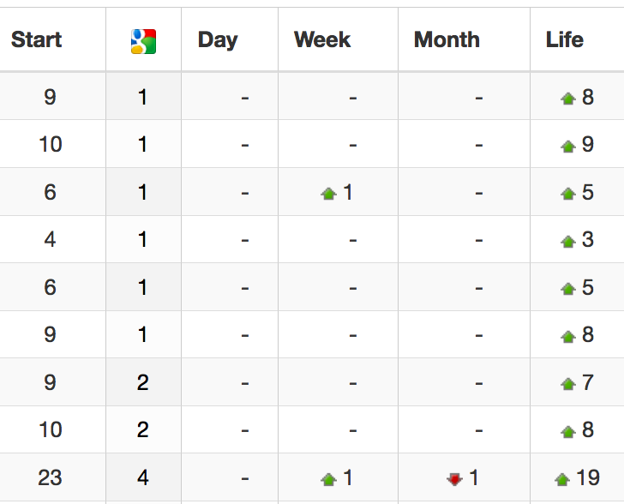Sort by the Week column header
Screen dimensions: 624x504
click(x=322, y=39)
